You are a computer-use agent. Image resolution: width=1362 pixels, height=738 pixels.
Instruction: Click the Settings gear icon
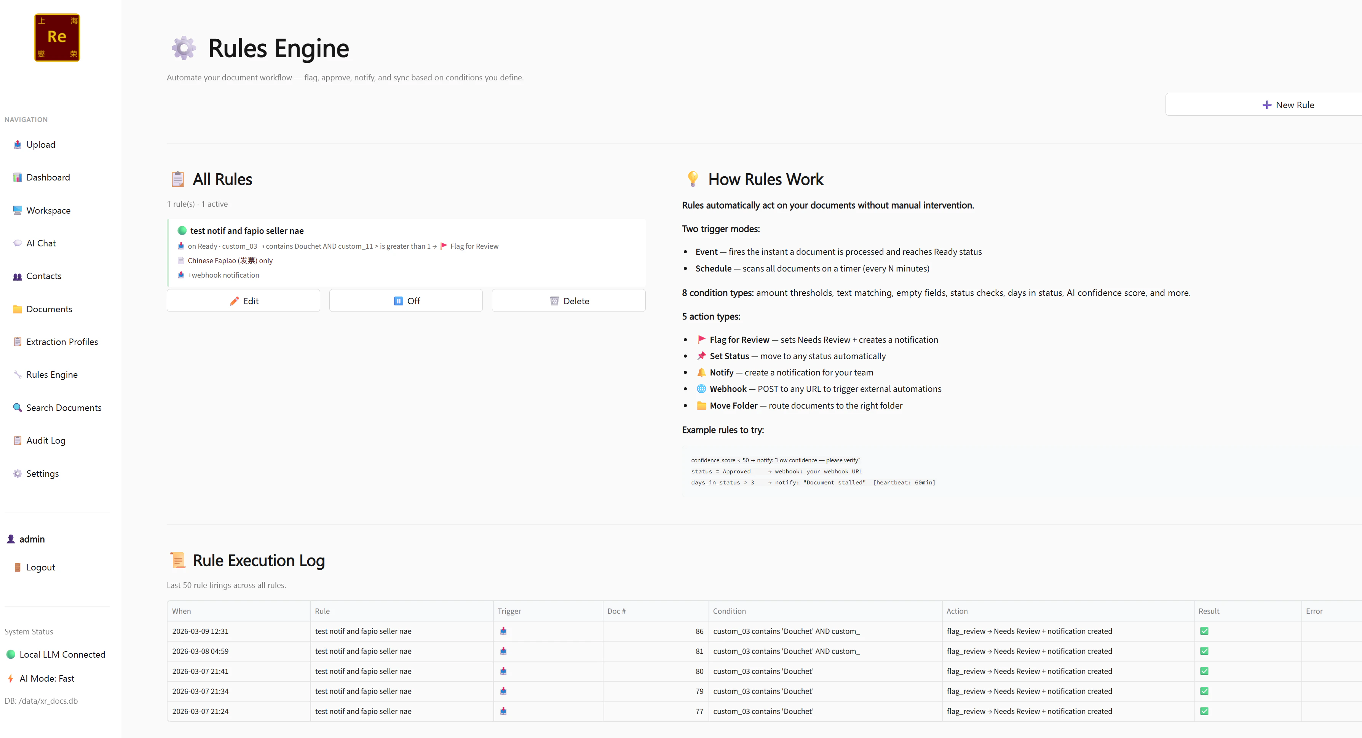pos(18,473)
